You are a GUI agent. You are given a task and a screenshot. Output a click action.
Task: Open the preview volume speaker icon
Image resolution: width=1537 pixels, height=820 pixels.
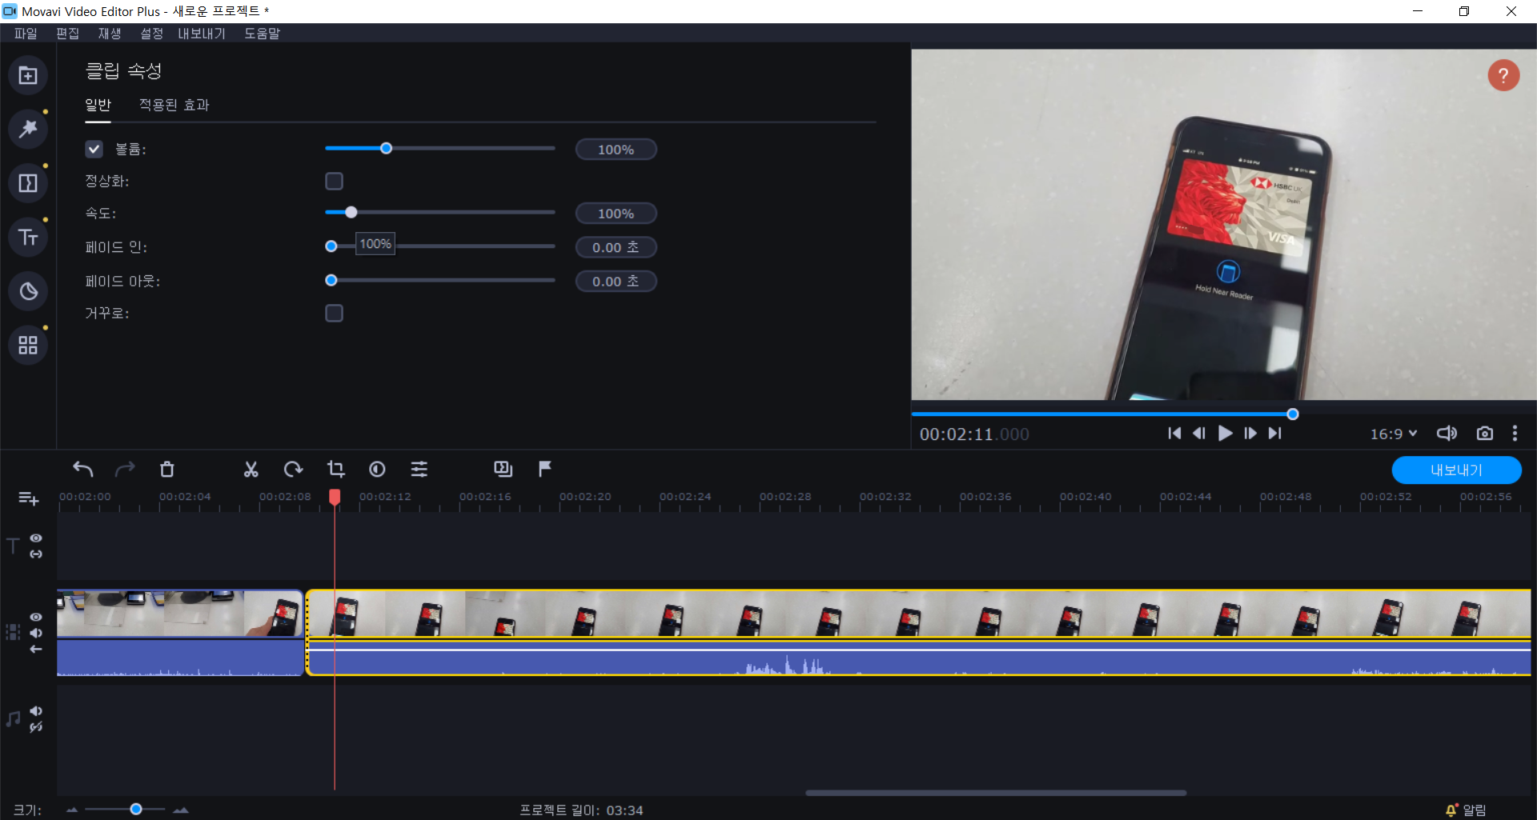(1447, 433)
